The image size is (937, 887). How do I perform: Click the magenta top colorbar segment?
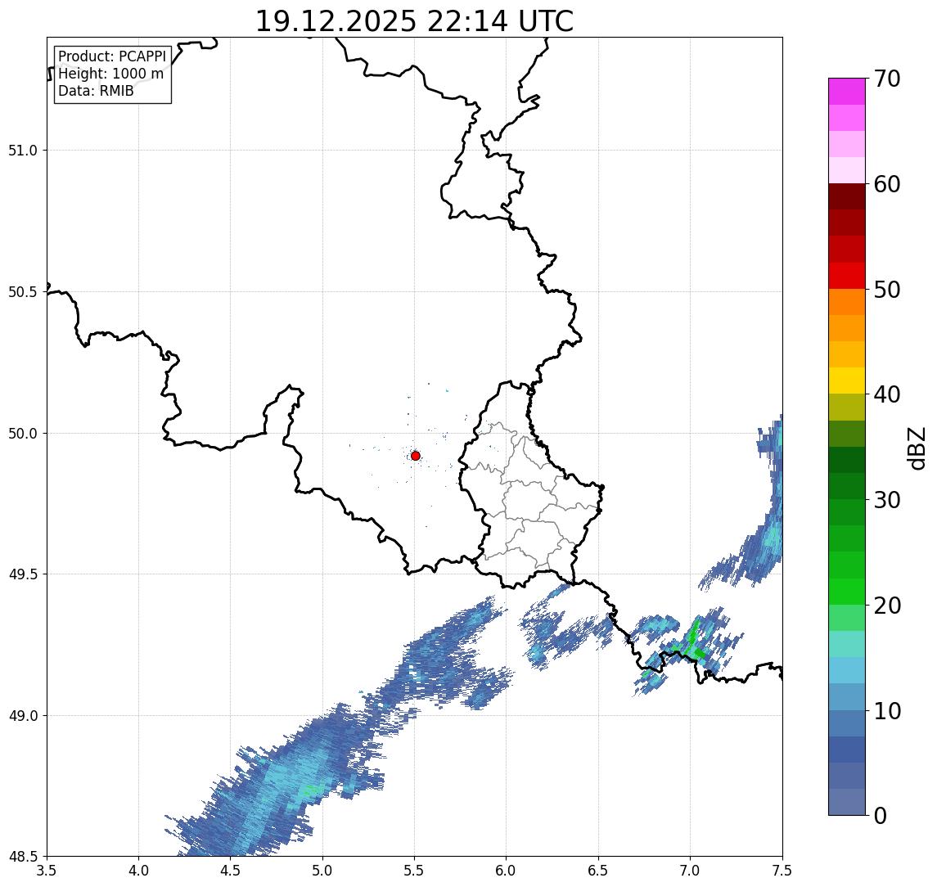[x=847, y=92]
